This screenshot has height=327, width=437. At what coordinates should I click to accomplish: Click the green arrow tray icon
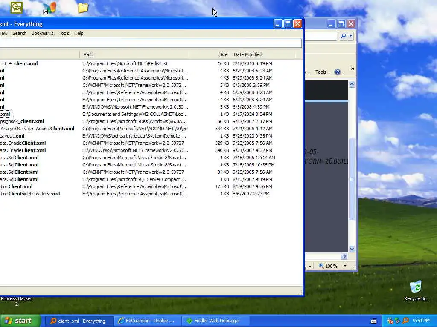(x=398, y=321)
